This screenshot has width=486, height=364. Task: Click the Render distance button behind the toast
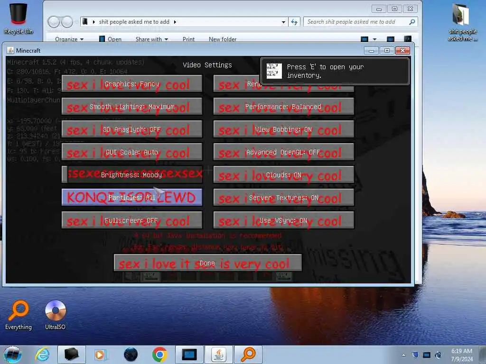(x=236, y=84)
